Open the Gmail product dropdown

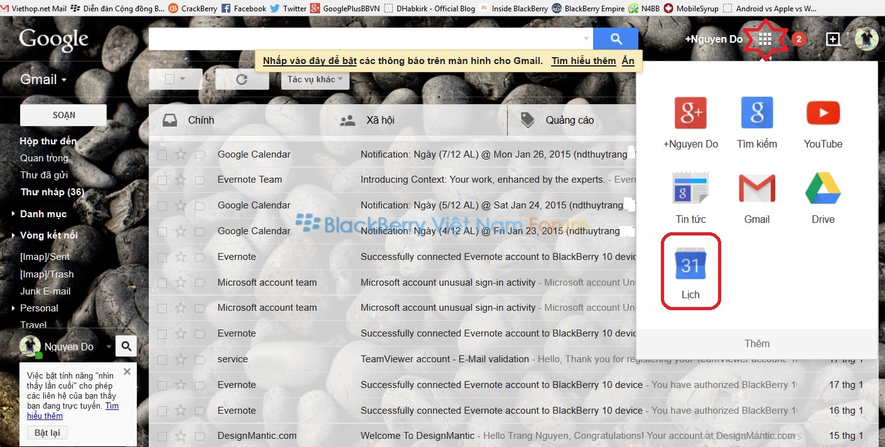43,80
